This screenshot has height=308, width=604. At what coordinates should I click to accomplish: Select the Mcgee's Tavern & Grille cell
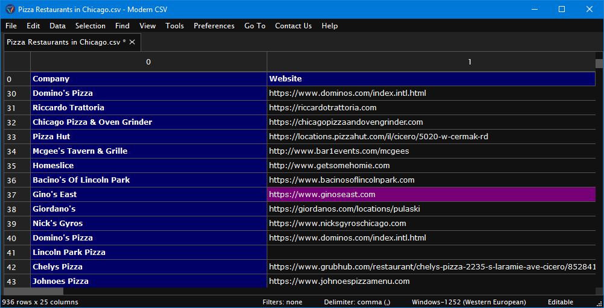[148, 151]
